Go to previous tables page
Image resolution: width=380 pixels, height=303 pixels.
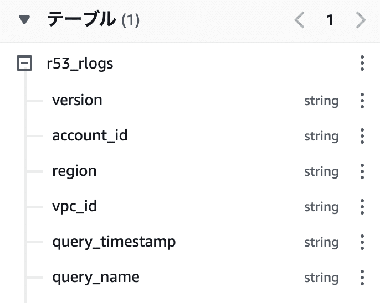pos(300,20)
